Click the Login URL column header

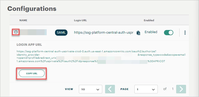click(80, 20)
